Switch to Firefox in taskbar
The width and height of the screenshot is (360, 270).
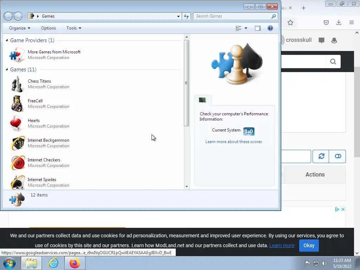pyautogui.click(x=75, y=263)
